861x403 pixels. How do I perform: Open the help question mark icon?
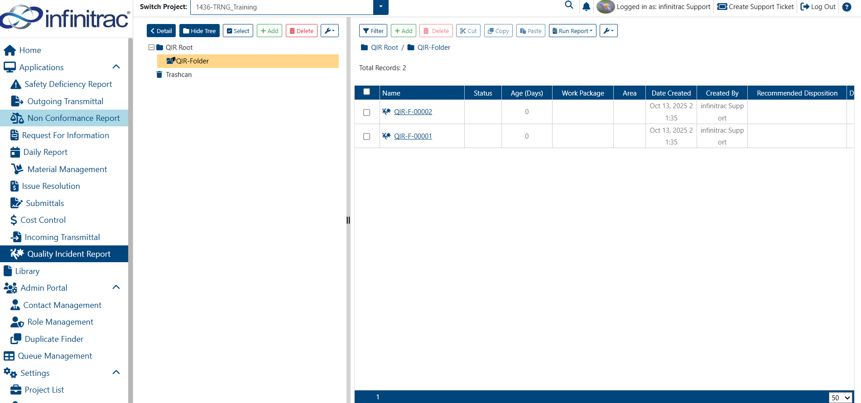click(847, 7)
